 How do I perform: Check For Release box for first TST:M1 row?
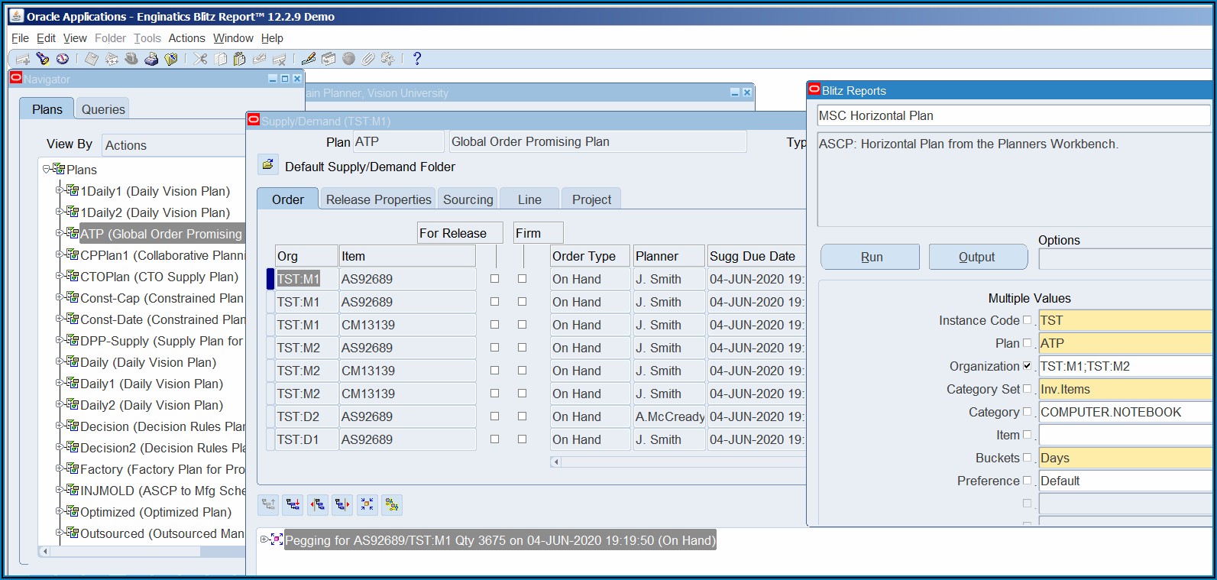point(494,279)
